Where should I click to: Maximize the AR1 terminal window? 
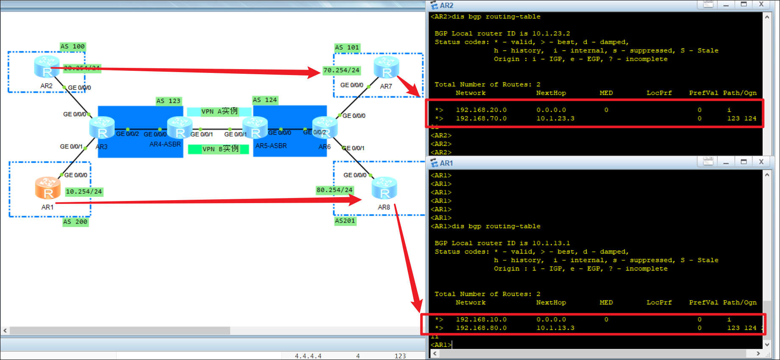click(x=744, y=162)
